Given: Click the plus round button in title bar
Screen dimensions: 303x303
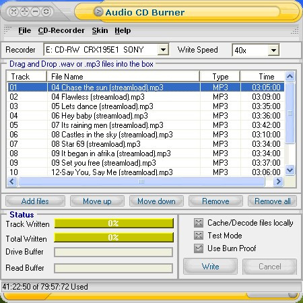Looking at the screenshot, I should [25, 11].
